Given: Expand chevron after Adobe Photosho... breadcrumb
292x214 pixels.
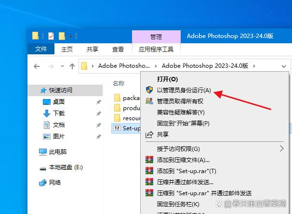Looking at the screenshot, I should pyautogui.click(x=156, y=66).
